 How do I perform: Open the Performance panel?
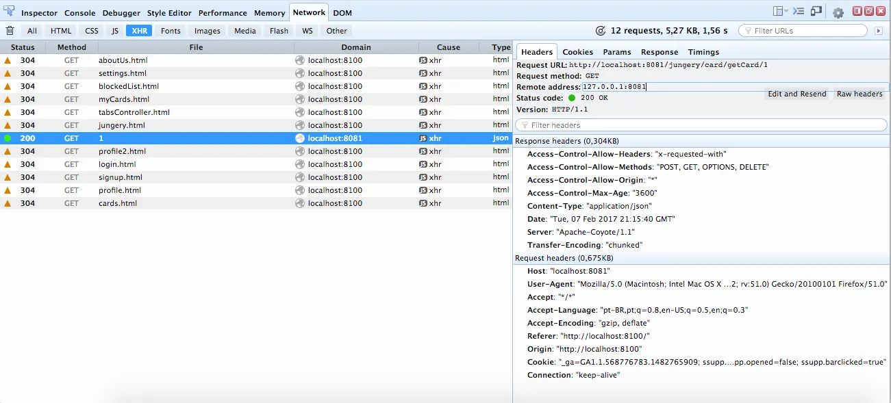[223, 13]
